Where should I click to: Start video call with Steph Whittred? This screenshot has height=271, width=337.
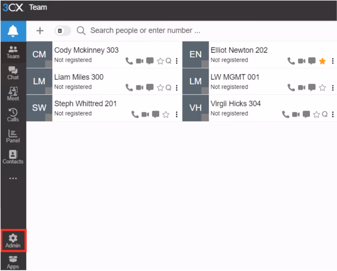pos(145,114)
